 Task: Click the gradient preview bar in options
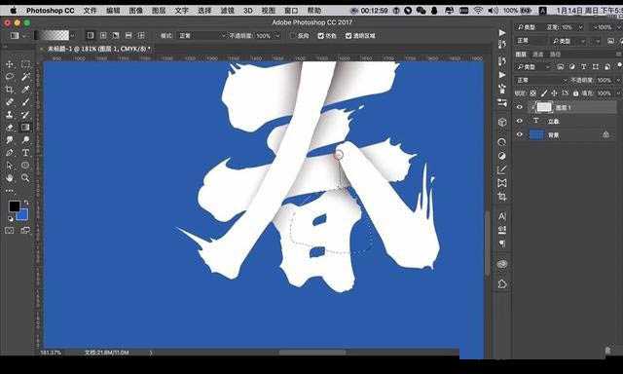pos(52,36)
